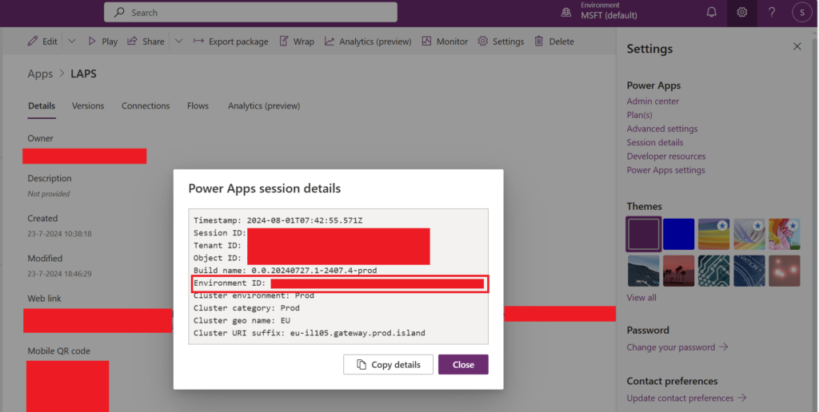819x412 pixels.
Task: Click Delete in the toolbar
Action: click(553, 42)
